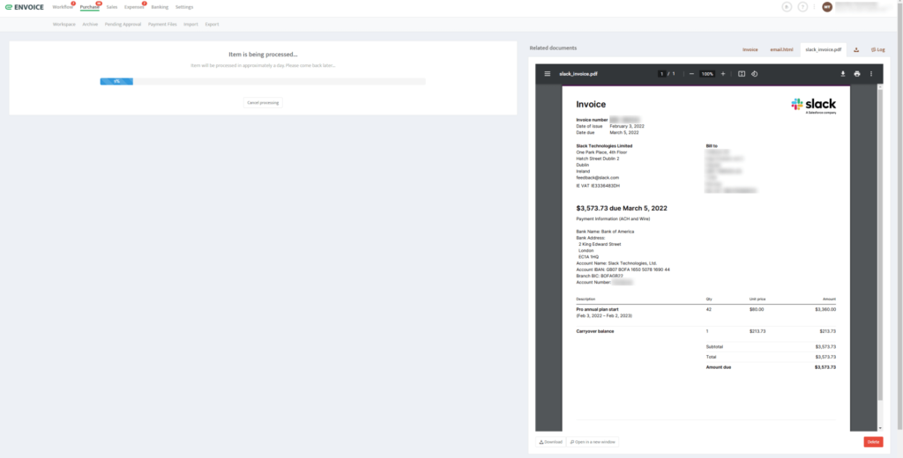Open the Pending Approval page
Image resolution: width=903 pixels, height=458 pixels.
click(123, 24)
